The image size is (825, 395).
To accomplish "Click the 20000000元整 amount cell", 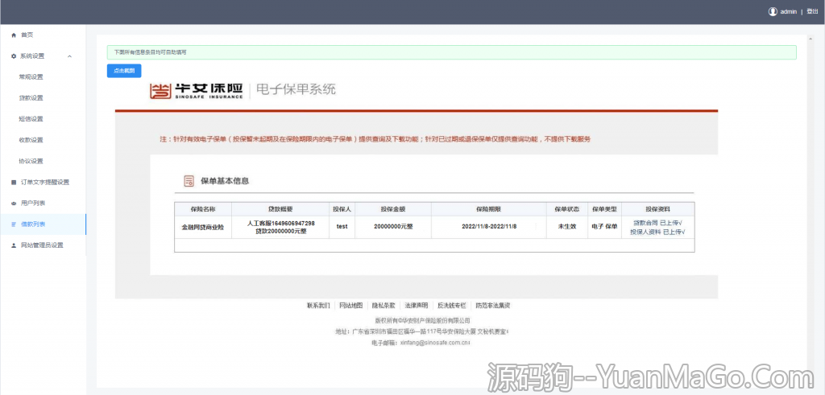I will click(393, 227).
